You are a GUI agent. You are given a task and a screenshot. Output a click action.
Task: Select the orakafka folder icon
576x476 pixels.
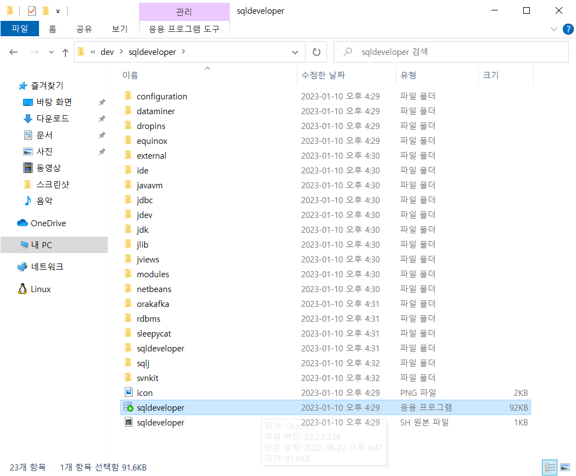(128, 304)
